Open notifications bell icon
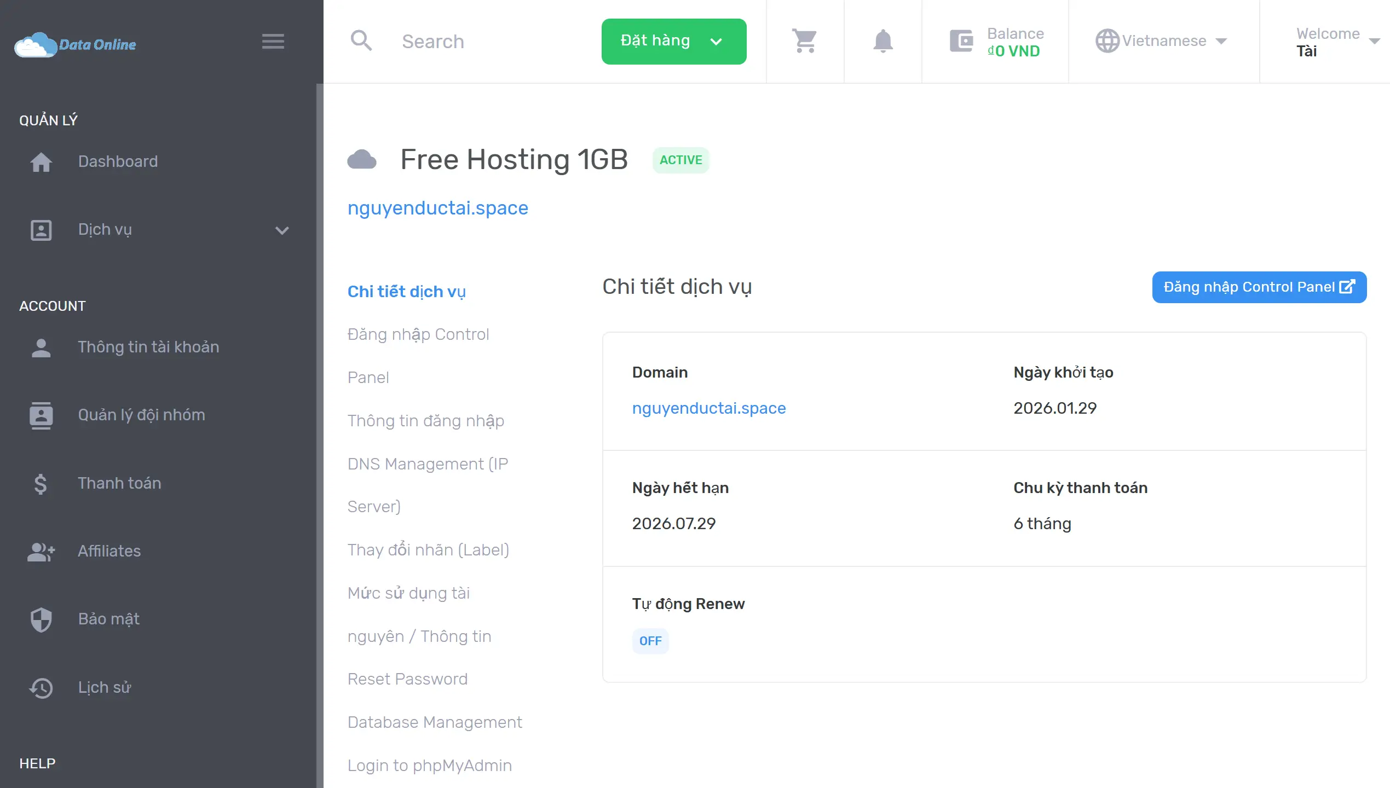 [x=883, y=41]
